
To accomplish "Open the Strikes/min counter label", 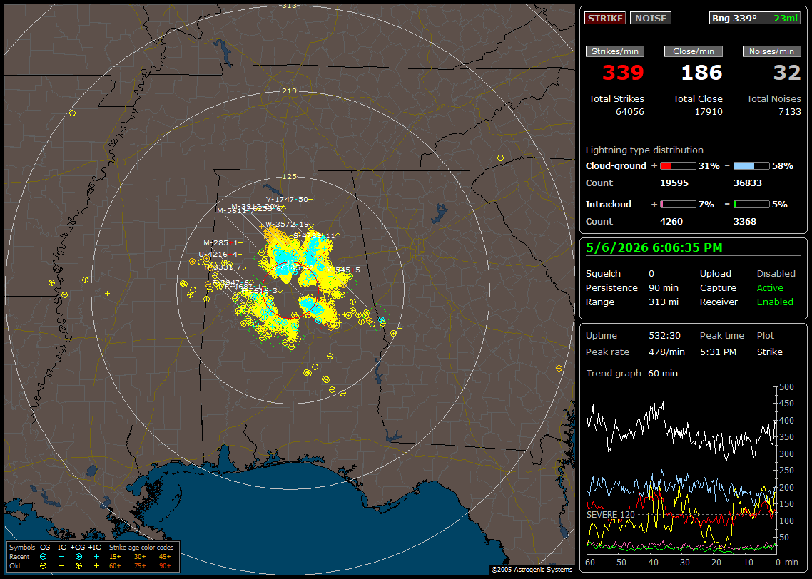I will click(615, 51).
